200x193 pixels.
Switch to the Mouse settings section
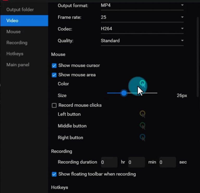tap(24, 32)
